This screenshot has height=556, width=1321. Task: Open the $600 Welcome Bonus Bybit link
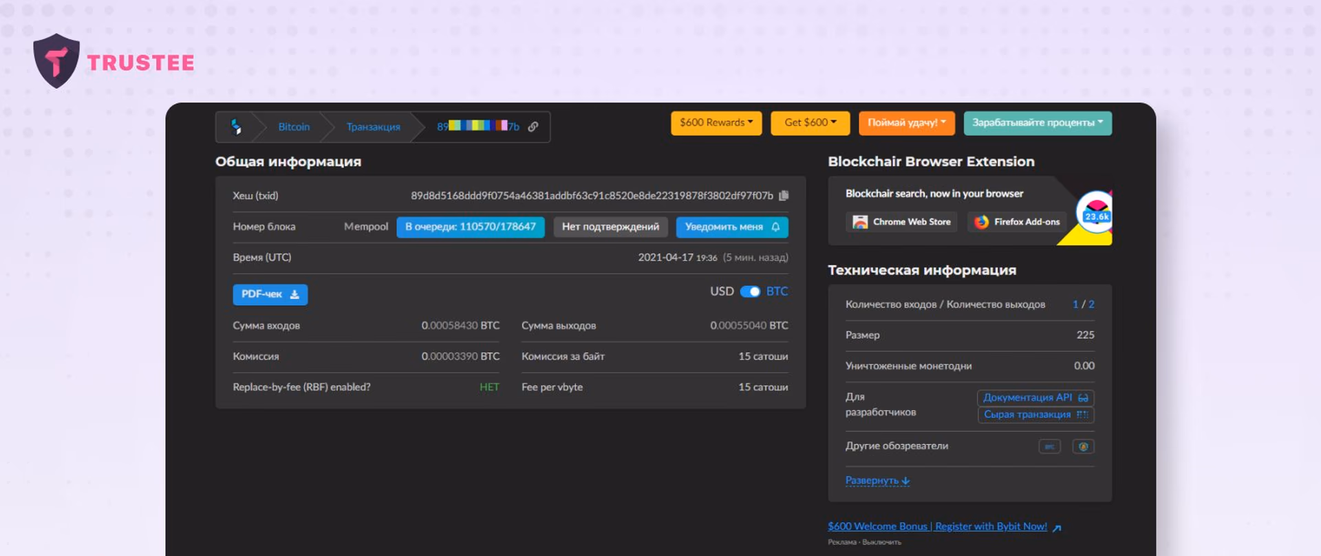(x=944, y=527)
